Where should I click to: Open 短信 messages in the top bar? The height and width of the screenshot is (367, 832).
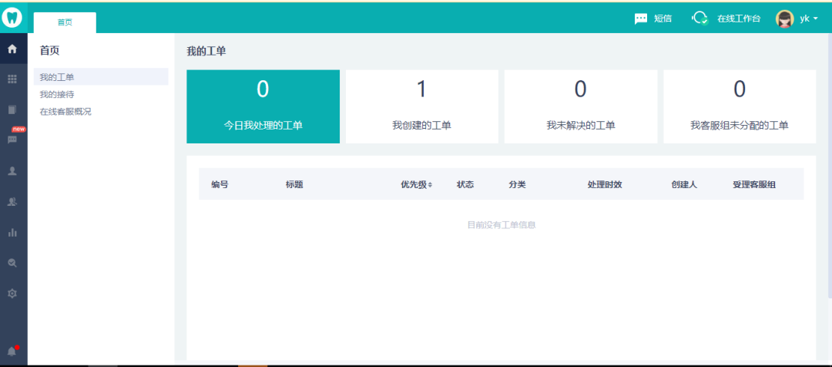point(653,19)
